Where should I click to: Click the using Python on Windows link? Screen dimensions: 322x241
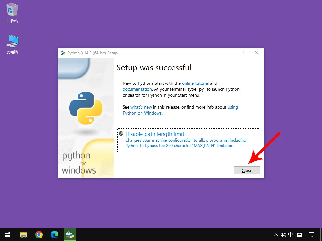tap(142, 113)
